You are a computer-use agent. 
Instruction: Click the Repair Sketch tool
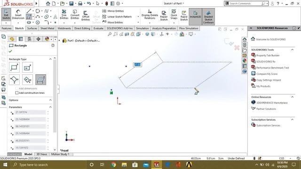164,15
